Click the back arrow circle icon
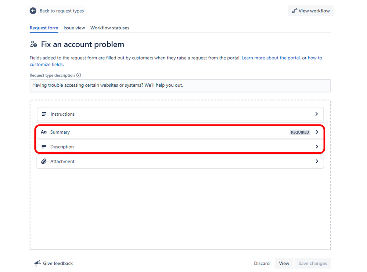The image size is (367, 272). pos(33,11)
